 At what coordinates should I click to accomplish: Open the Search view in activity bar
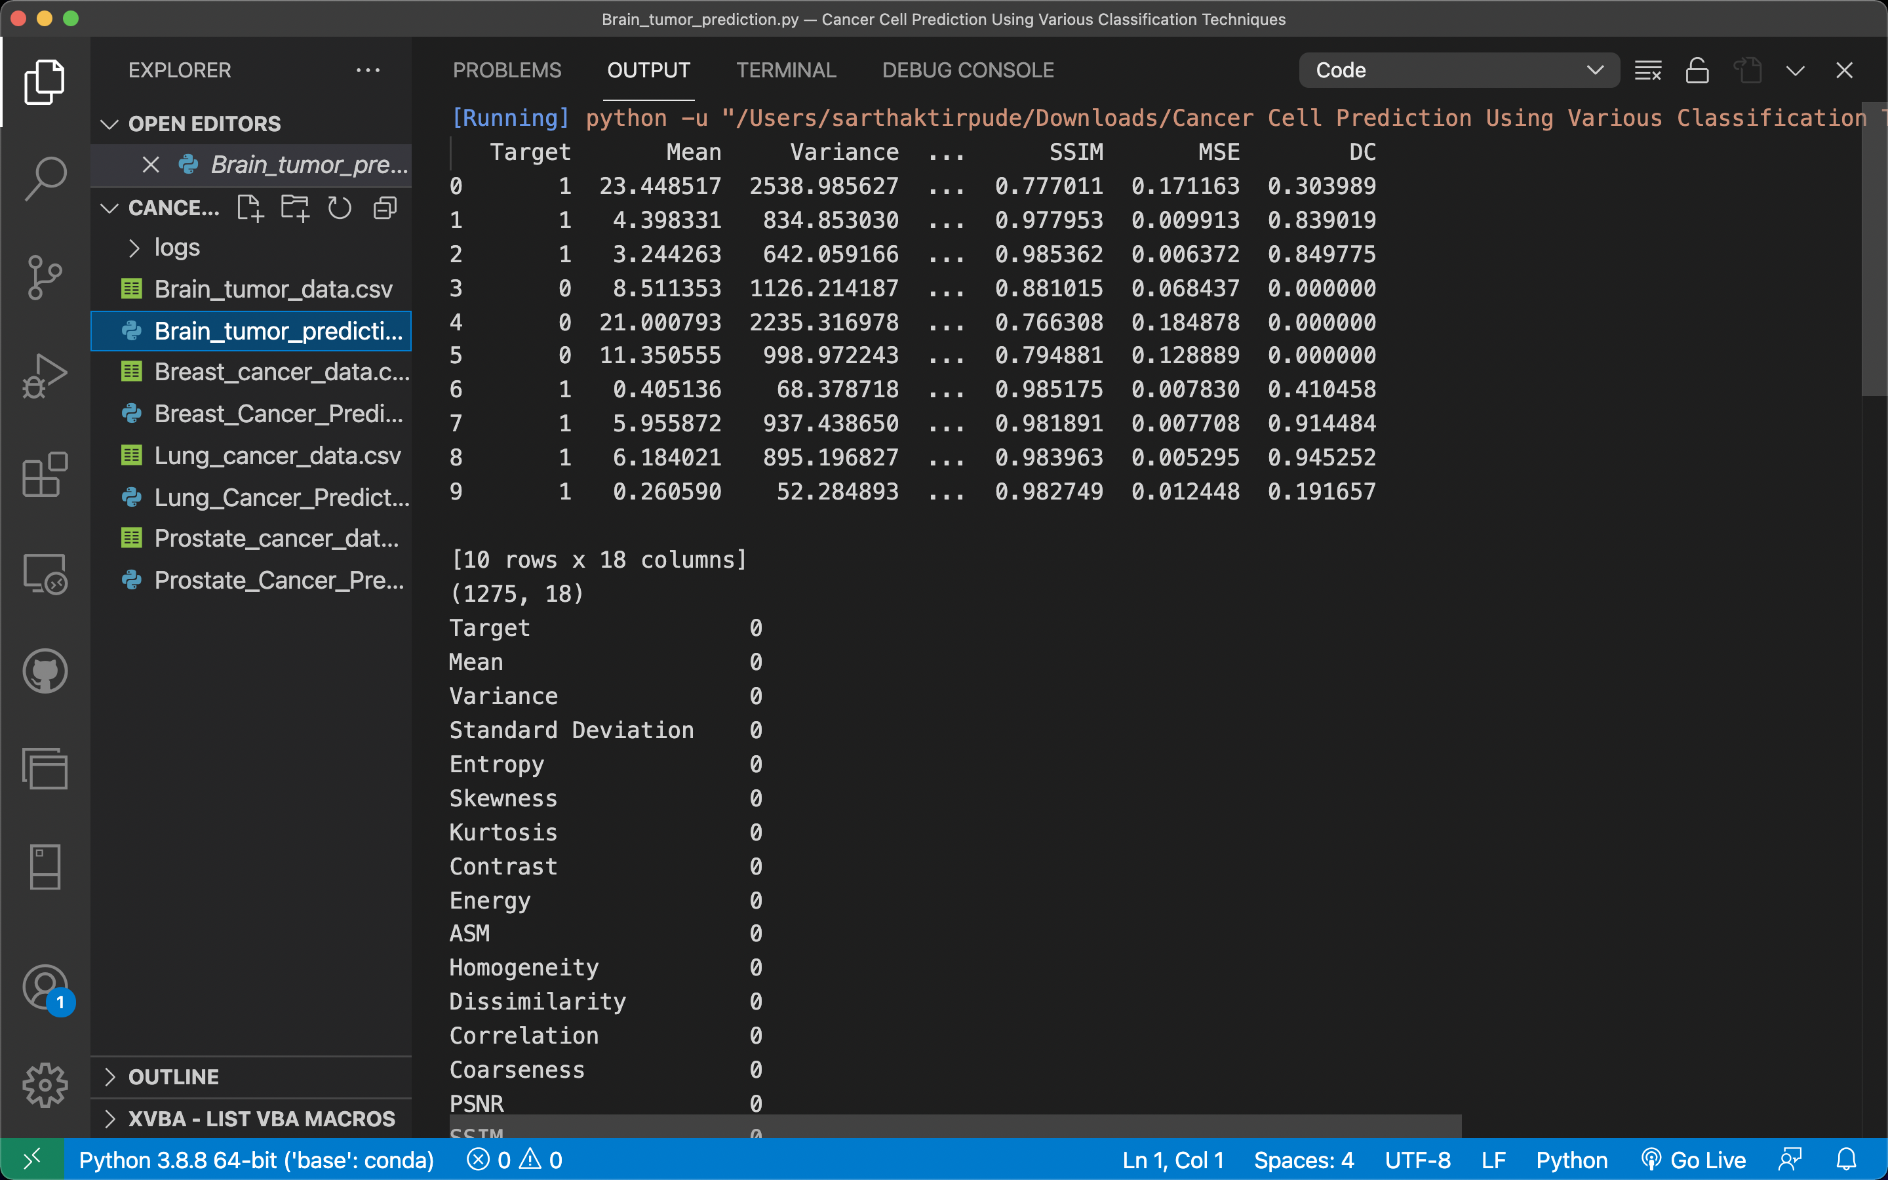tap(45, 178)
